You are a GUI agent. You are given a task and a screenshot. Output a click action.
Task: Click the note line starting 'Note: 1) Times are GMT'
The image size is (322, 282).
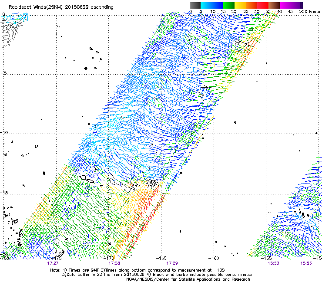coord(138,270)
